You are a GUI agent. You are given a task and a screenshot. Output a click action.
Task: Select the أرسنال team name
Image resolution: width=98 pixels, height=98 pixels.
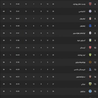83,48
